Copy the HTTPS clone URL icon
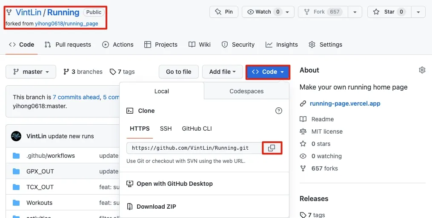The width and height of the screenshot is (432, 218). coord(272,148)
